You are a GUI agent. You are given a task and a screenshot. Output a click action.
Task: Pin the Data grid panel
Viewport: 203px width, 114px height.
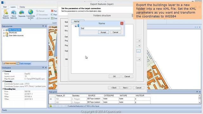(197, 92)
